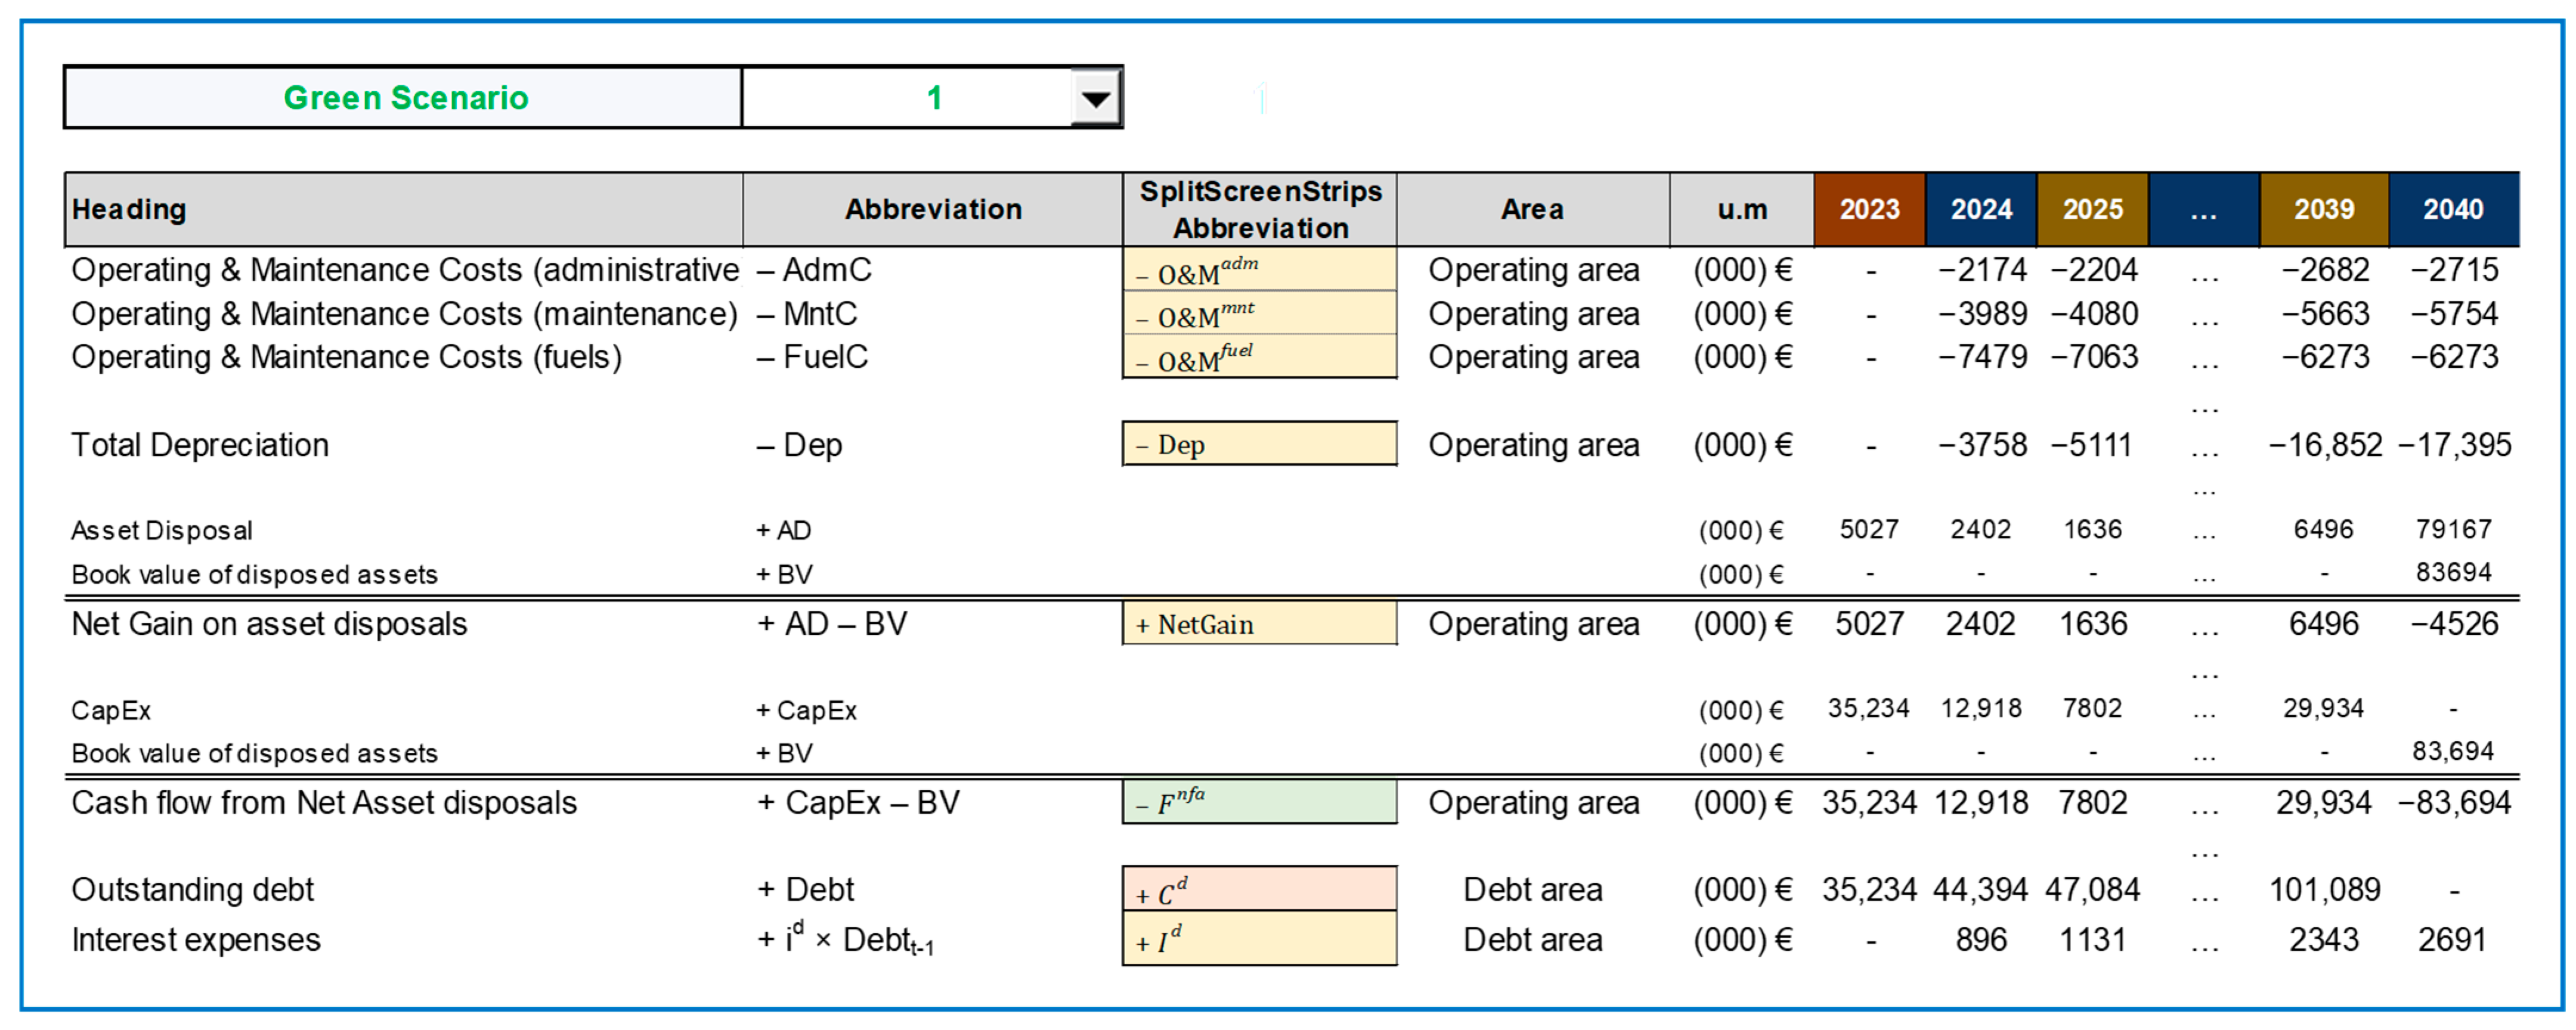Select the Total Depreciation row heading
Viewport: 2576px width, 1030px height.
(200, 445)
